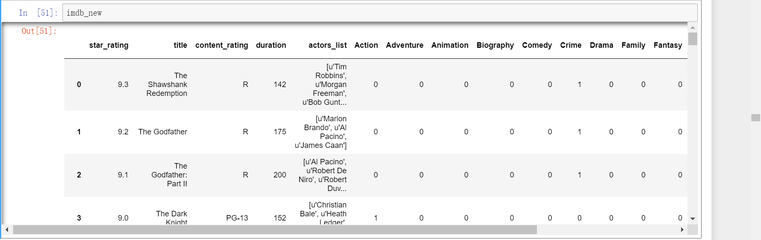Screen dimensions: 761x240
Task: Click the page scrollbar thumb at far right
Action: pos(756,117)
